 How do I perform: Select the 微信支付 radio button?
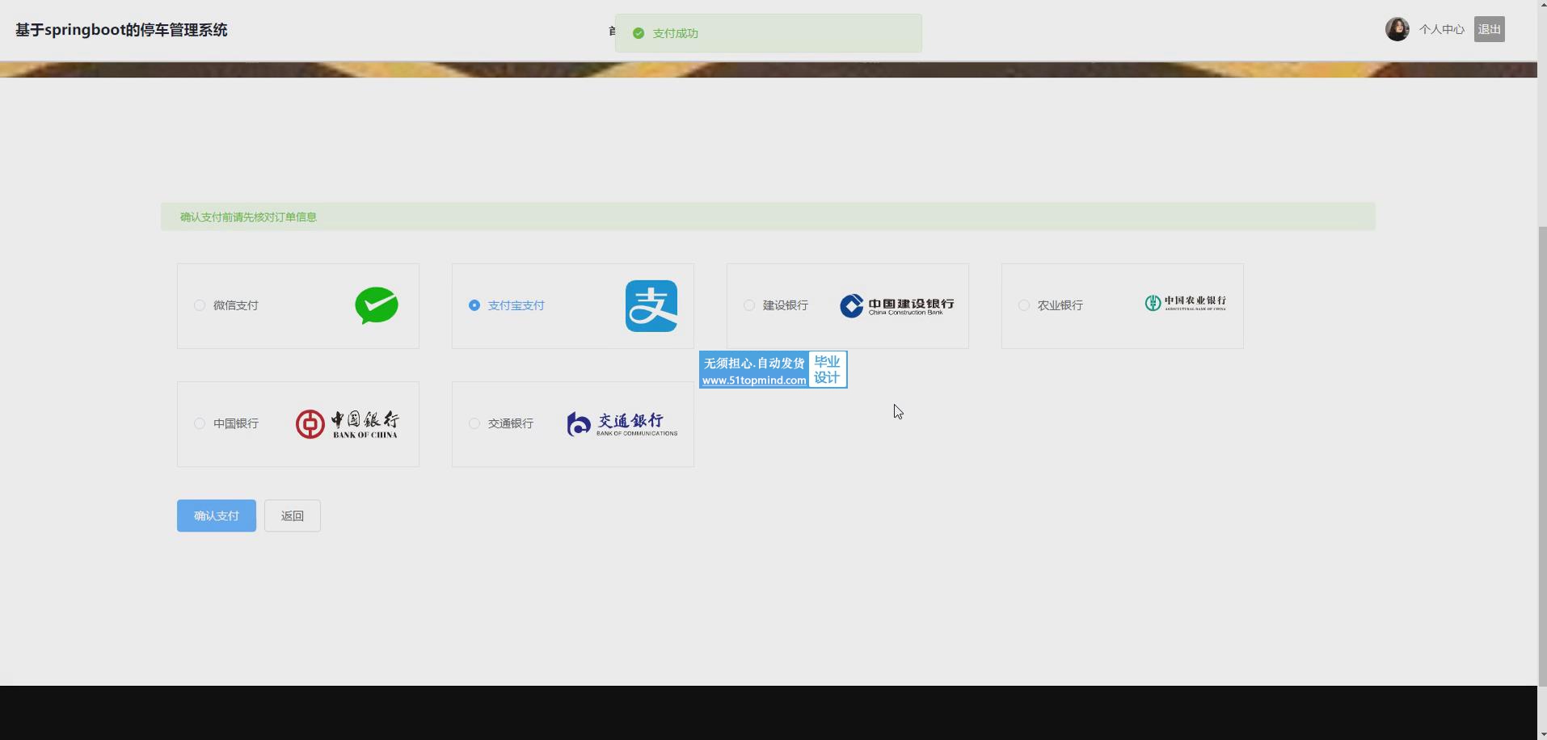[x=200, y=305]
